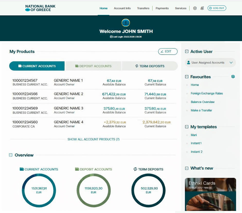Collapse the My templates panel

[187, 127]
